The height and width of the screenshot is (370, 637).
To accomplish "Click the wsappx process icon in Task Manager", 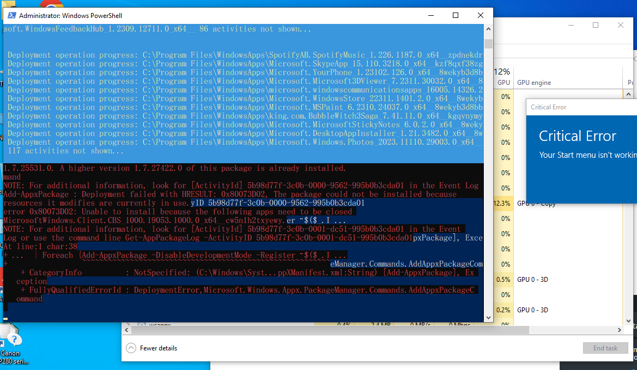I will (142, 323).
